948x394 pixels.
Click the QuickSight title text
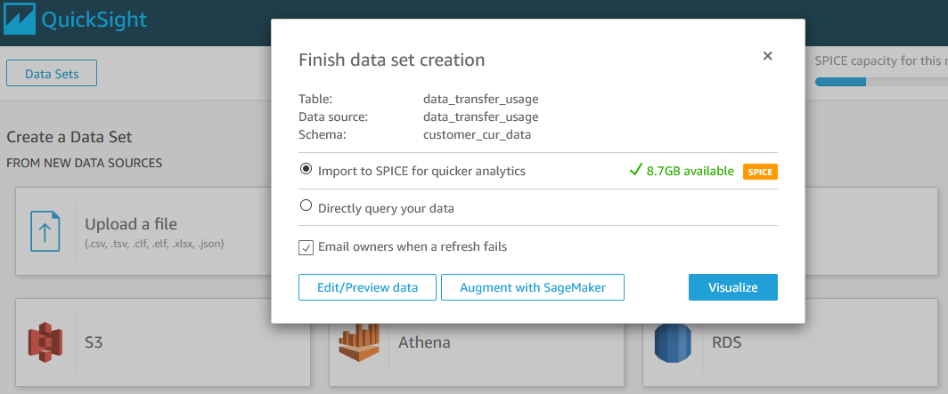tap(94, 20)
